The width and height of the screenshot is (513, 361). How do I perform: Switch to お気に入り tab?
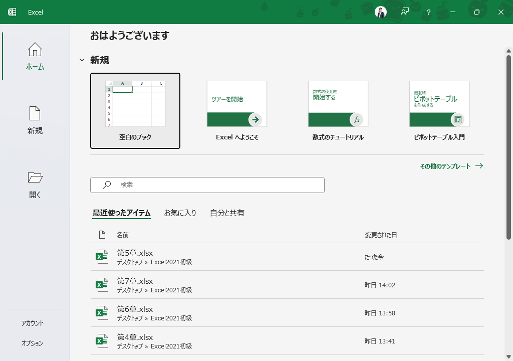tap(180, 213)
